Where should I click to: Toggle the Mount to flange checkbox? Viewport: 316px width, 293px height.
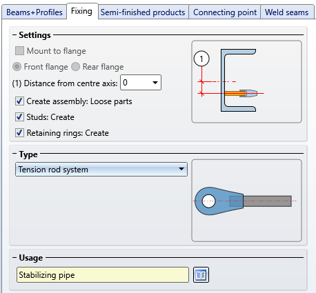[x=19, y=51]
